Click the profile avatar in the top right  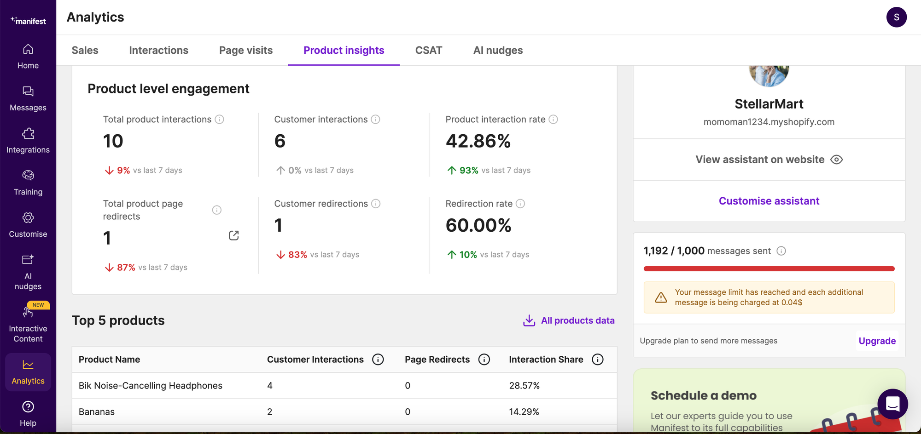point(897,17)
